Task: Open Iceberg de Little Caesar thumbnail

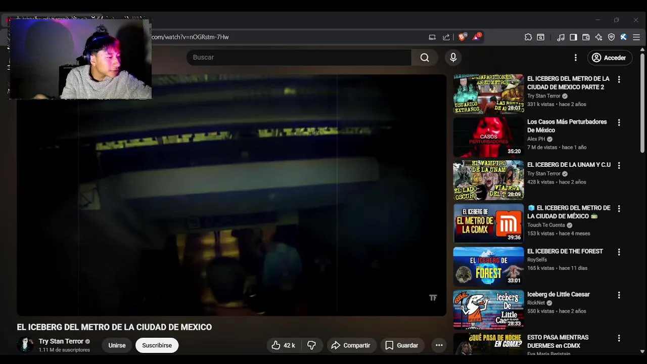Action: 488,309
